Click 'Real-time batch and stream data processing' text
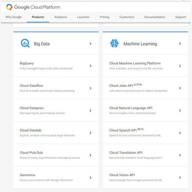This screenshot has width=192, height=192. point(47,91)
